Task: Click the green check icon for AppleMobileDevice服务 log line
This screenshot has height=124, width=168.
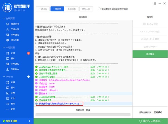Action: click(36, 67)
